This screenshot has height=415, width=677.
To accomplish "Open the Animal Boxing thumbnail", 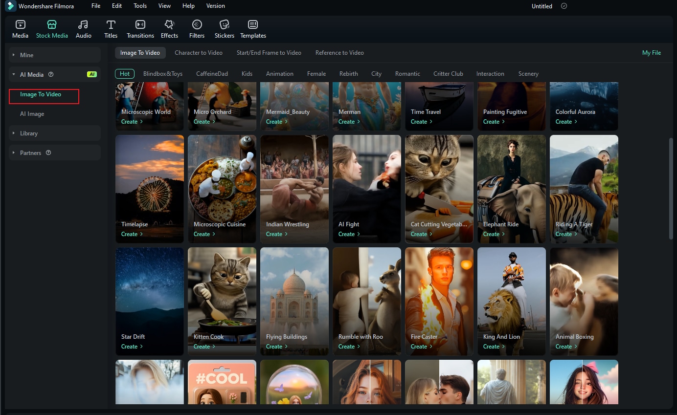I will coord(584,302).
